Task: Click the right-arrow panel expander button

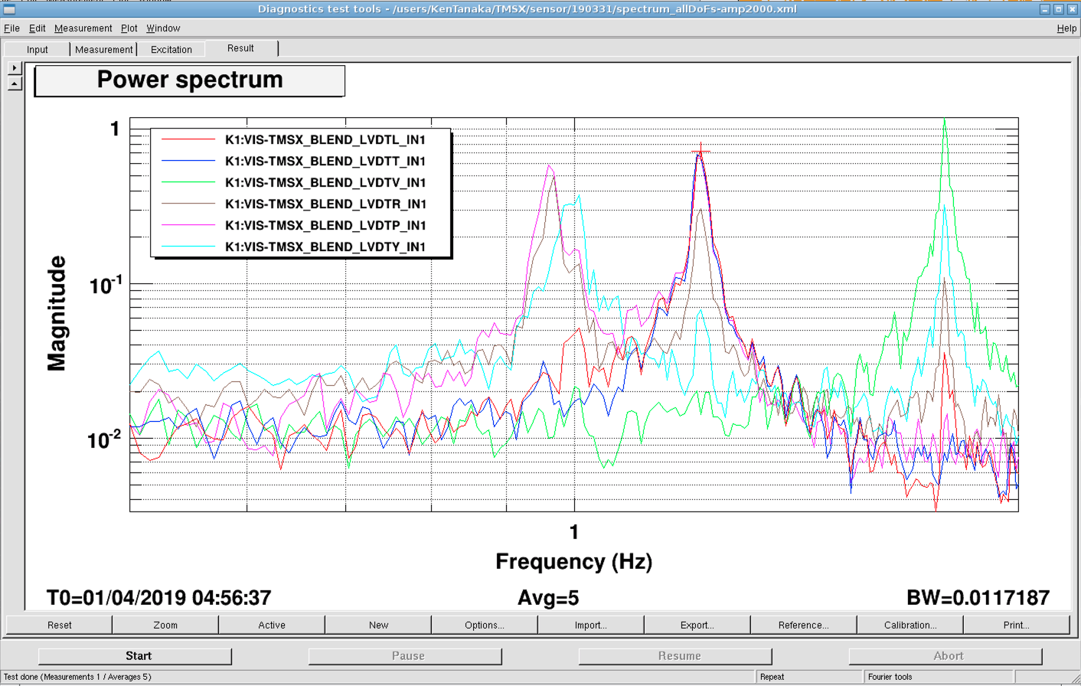Action: click(x=15, y=68)
